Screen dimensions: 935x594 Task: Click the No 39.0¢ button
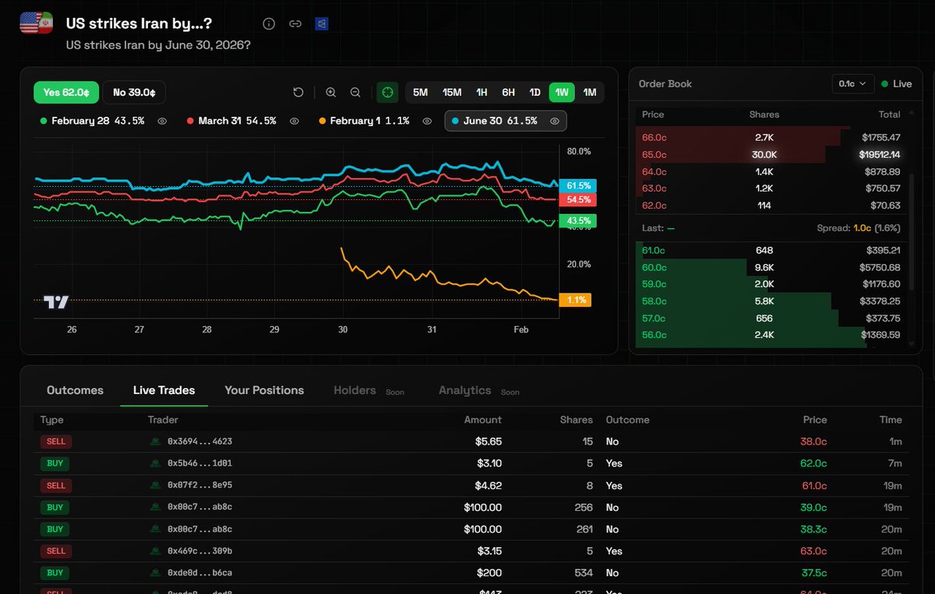tap(134, 93)
